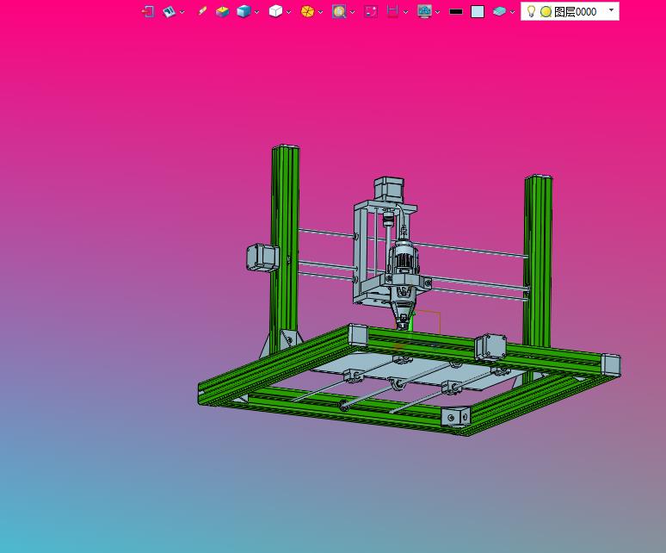Click the white cube view icon
The width and height of the screenshot is (666, 553).
[x=275, y=11]
